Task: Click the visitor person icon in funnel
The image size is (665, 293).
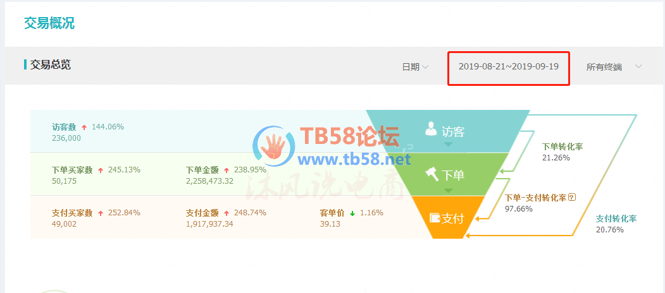Action: coord(431,128)
